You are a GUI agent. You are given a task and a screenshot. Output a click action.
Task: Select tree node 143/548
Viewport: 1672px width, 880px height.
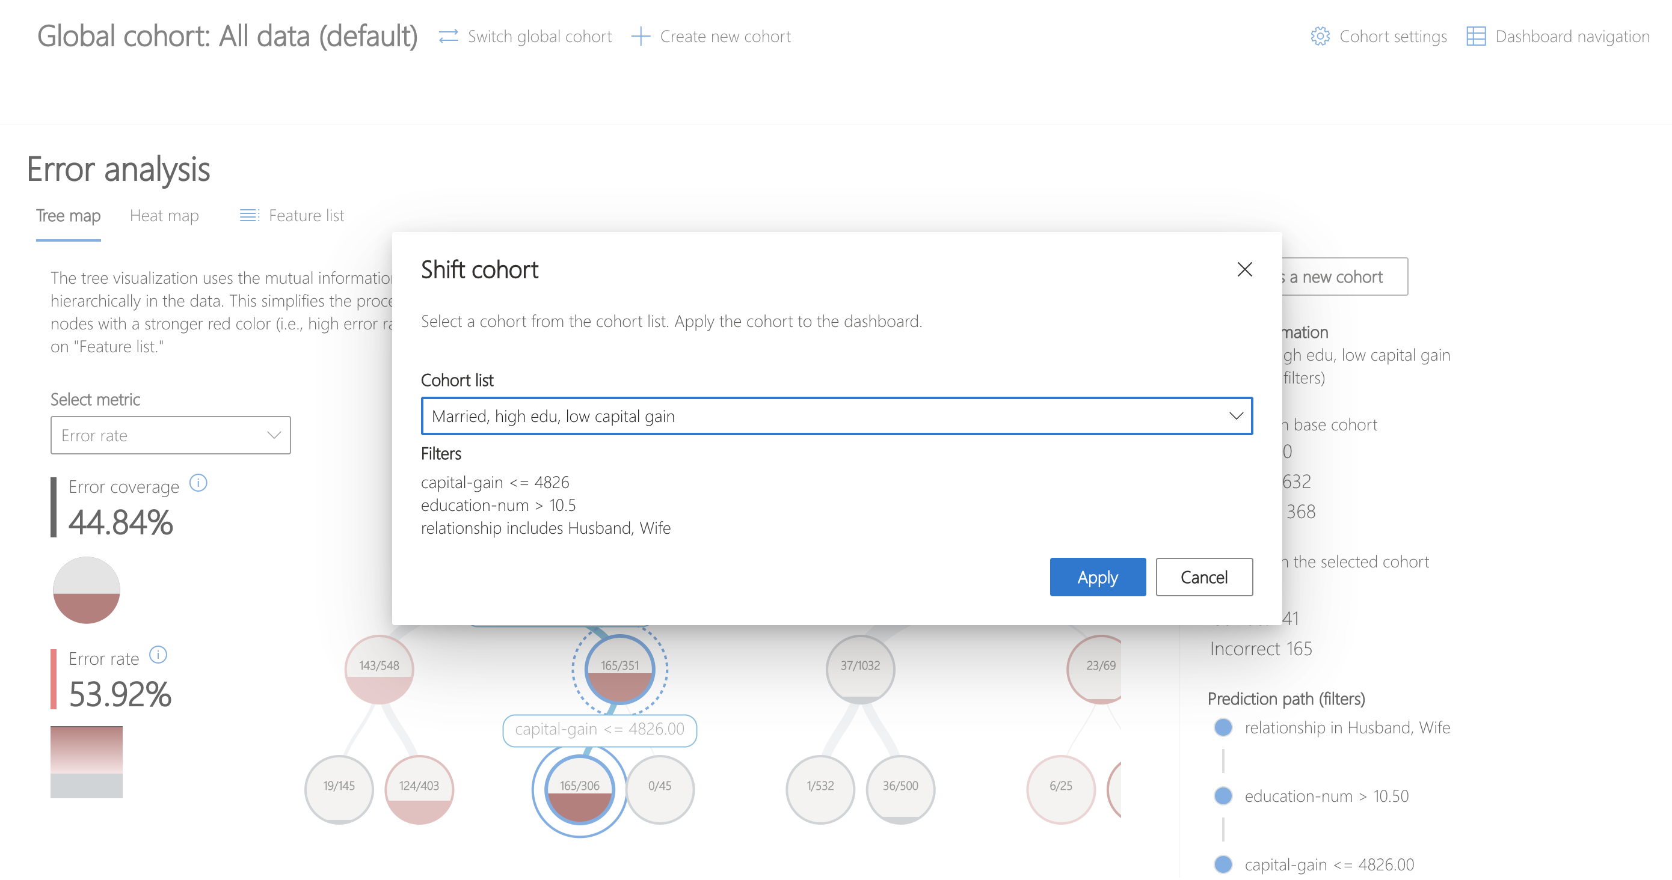(379, 668)
